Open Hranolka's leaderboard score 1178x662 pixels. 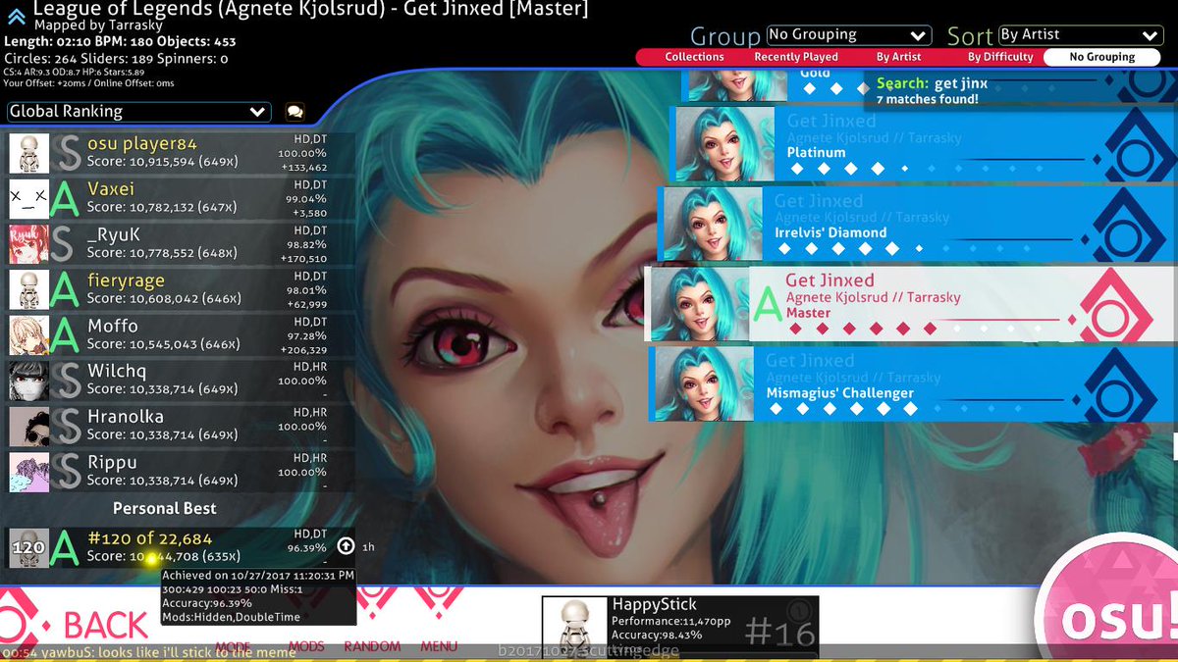click(182, 426)
